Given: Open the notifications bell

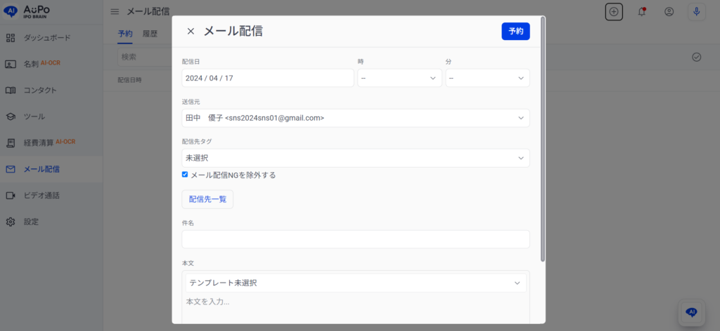Looking at the screenshot, I should (x=641, y=12).
